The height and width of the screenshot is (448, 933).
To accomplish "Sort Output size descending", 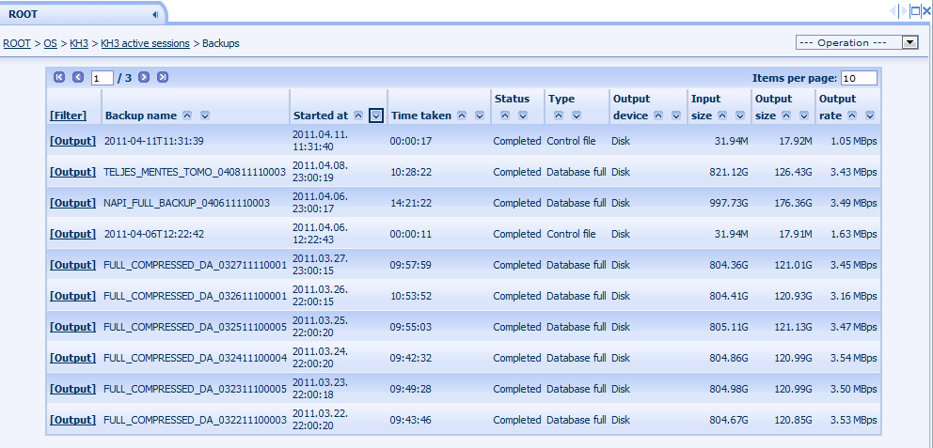I will [x=804, y=116].
